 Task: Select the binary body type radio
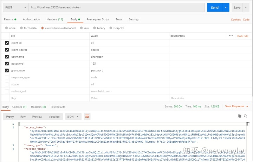95,28
